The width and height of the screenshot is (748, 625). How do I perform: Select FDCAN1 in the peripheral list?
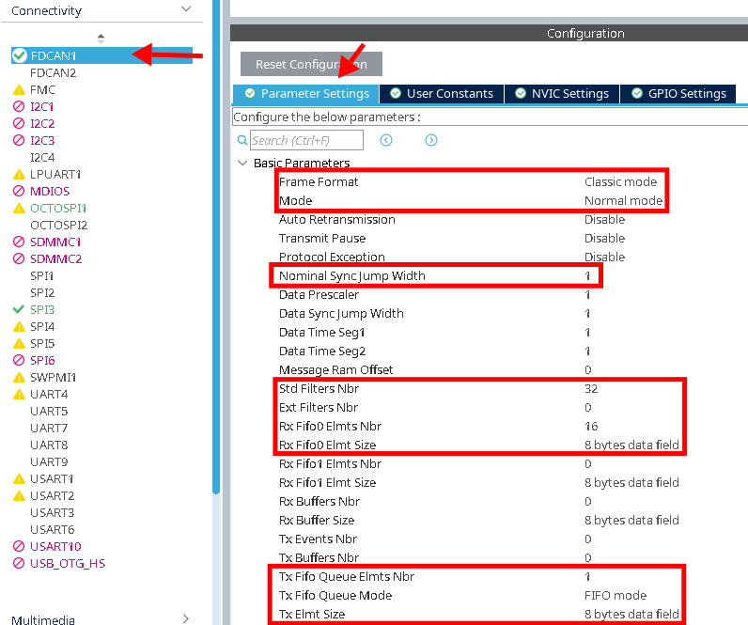53,56
